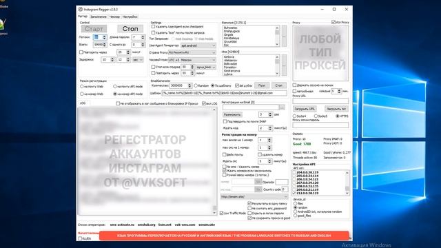Viewport: 441px width, 248px height.
Task: Open the delay unit sec dropdown
Action: click(138, 60)
